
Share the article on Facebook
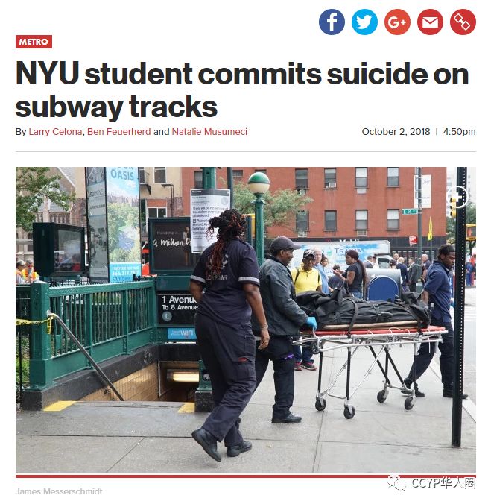click(x=332, y=22)
